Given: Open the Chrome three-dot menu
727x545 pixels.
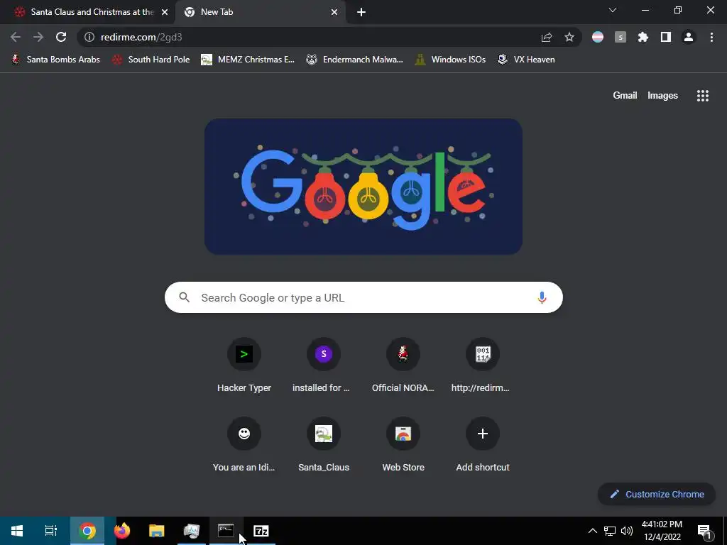Looking at the screenshot, I should pos(711,37).
